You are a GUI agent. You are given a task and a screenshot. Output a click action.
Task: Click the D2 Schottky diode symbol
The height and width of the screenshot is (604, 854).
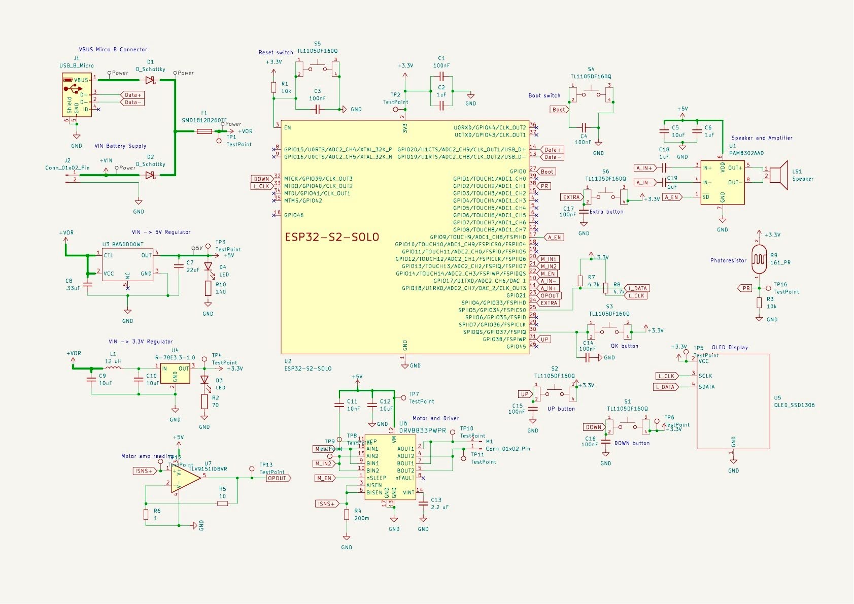[150, 175]
